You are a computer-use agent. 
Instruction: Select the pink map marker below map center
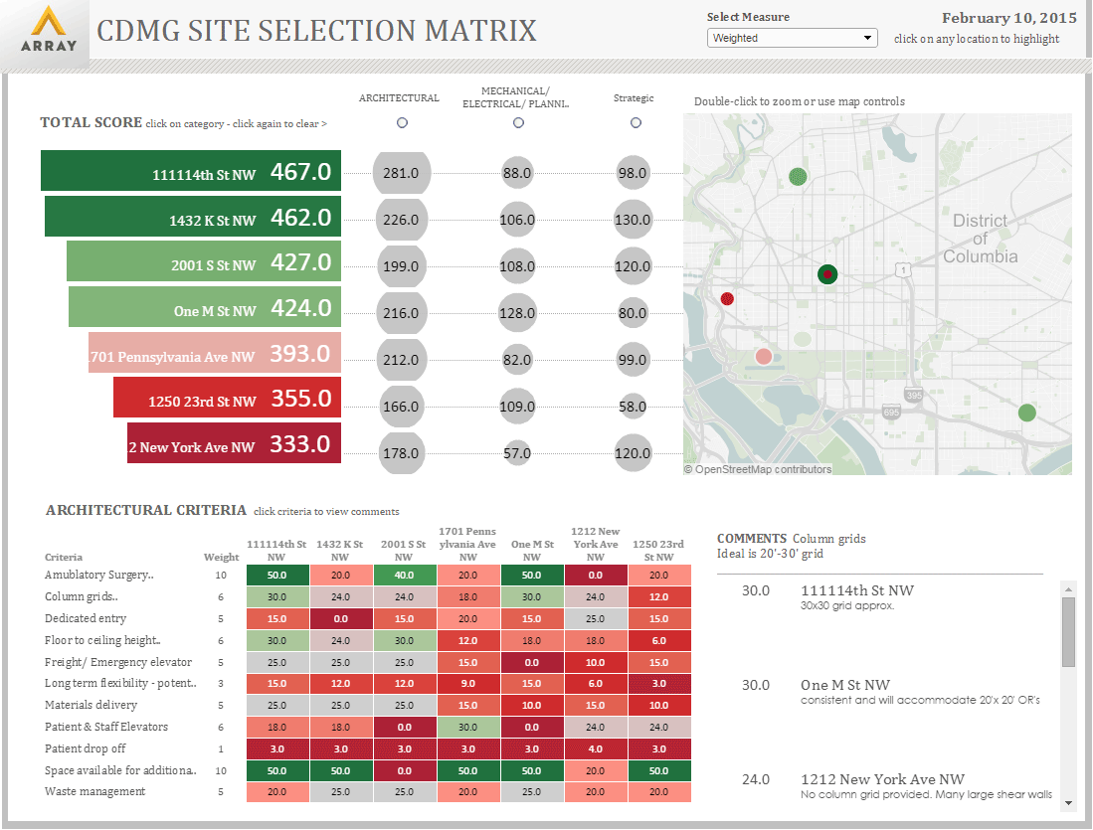coord(764,355)
